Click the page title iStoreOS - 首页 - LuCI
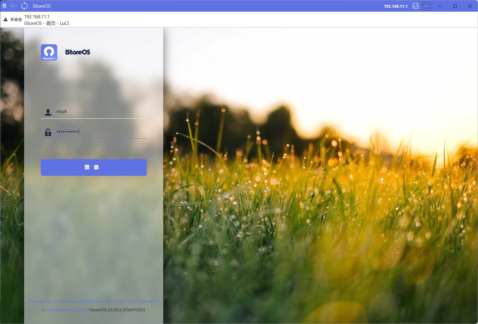Screen dimensions: 478x324 click(46, 23)
